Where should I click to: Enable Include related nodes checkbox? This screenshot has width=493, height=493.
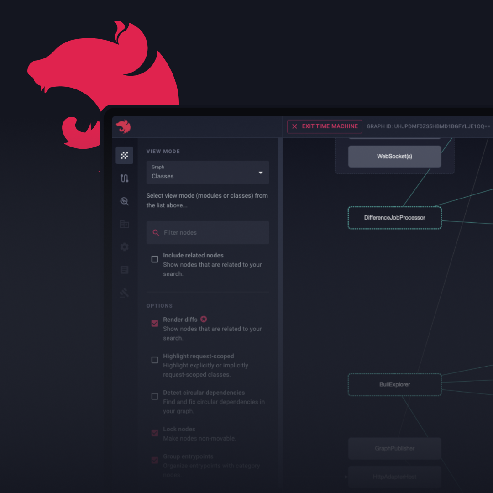tap(155, 259)
